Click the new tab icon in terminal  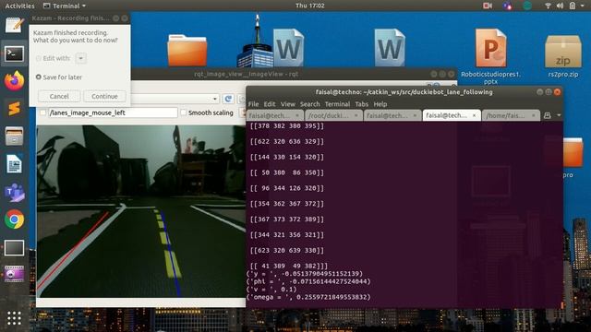coord(548,115)
